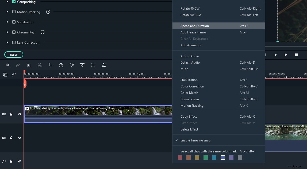Open the Speed control icon

(61, 65)
